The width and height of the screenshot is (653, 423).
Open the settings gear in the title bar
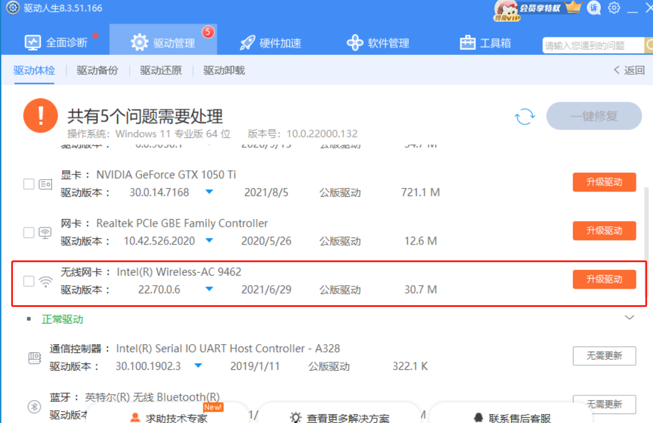pyautogui.click(x=614, y=8)
